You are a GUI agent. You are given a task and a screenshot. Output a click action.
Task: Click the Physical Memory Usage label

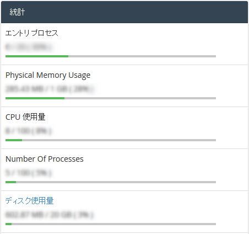coord(48,75)
